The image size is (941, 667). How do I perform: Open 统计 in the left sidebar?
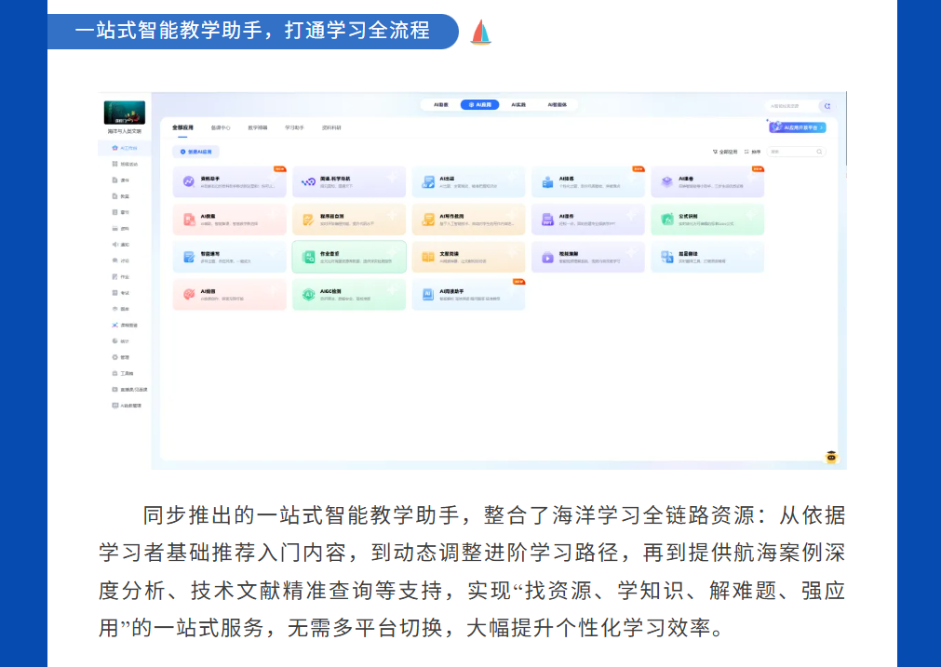coord(121,341)
